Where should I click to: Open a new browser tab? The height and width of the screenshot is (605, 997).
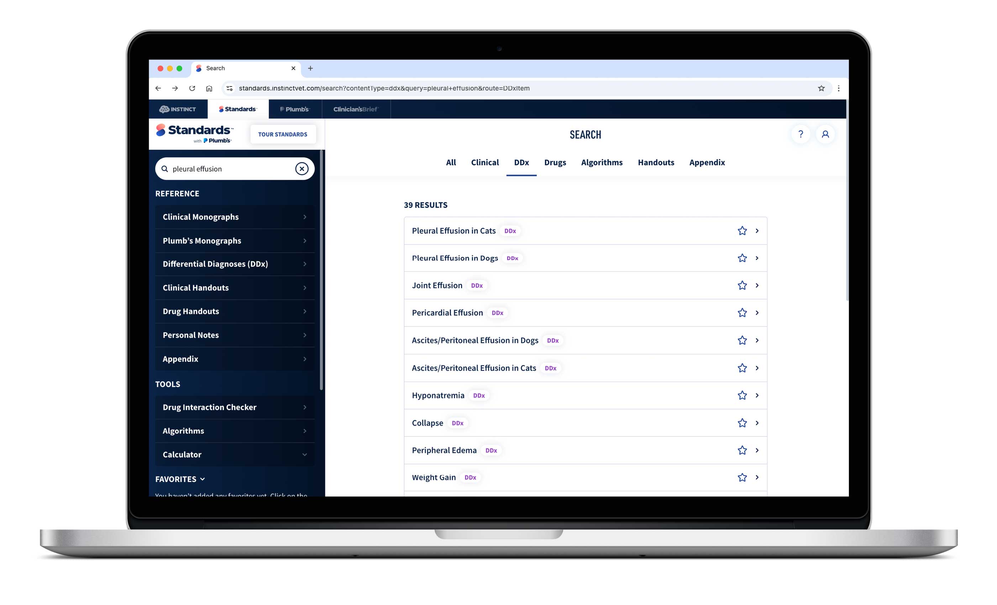tap(310, 68)
